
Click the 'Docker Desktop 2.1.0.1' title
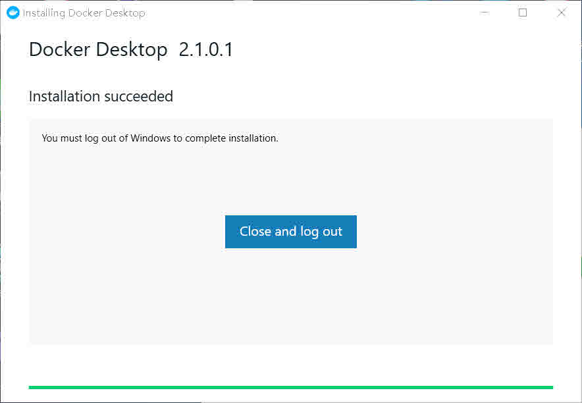coord(131,49)
